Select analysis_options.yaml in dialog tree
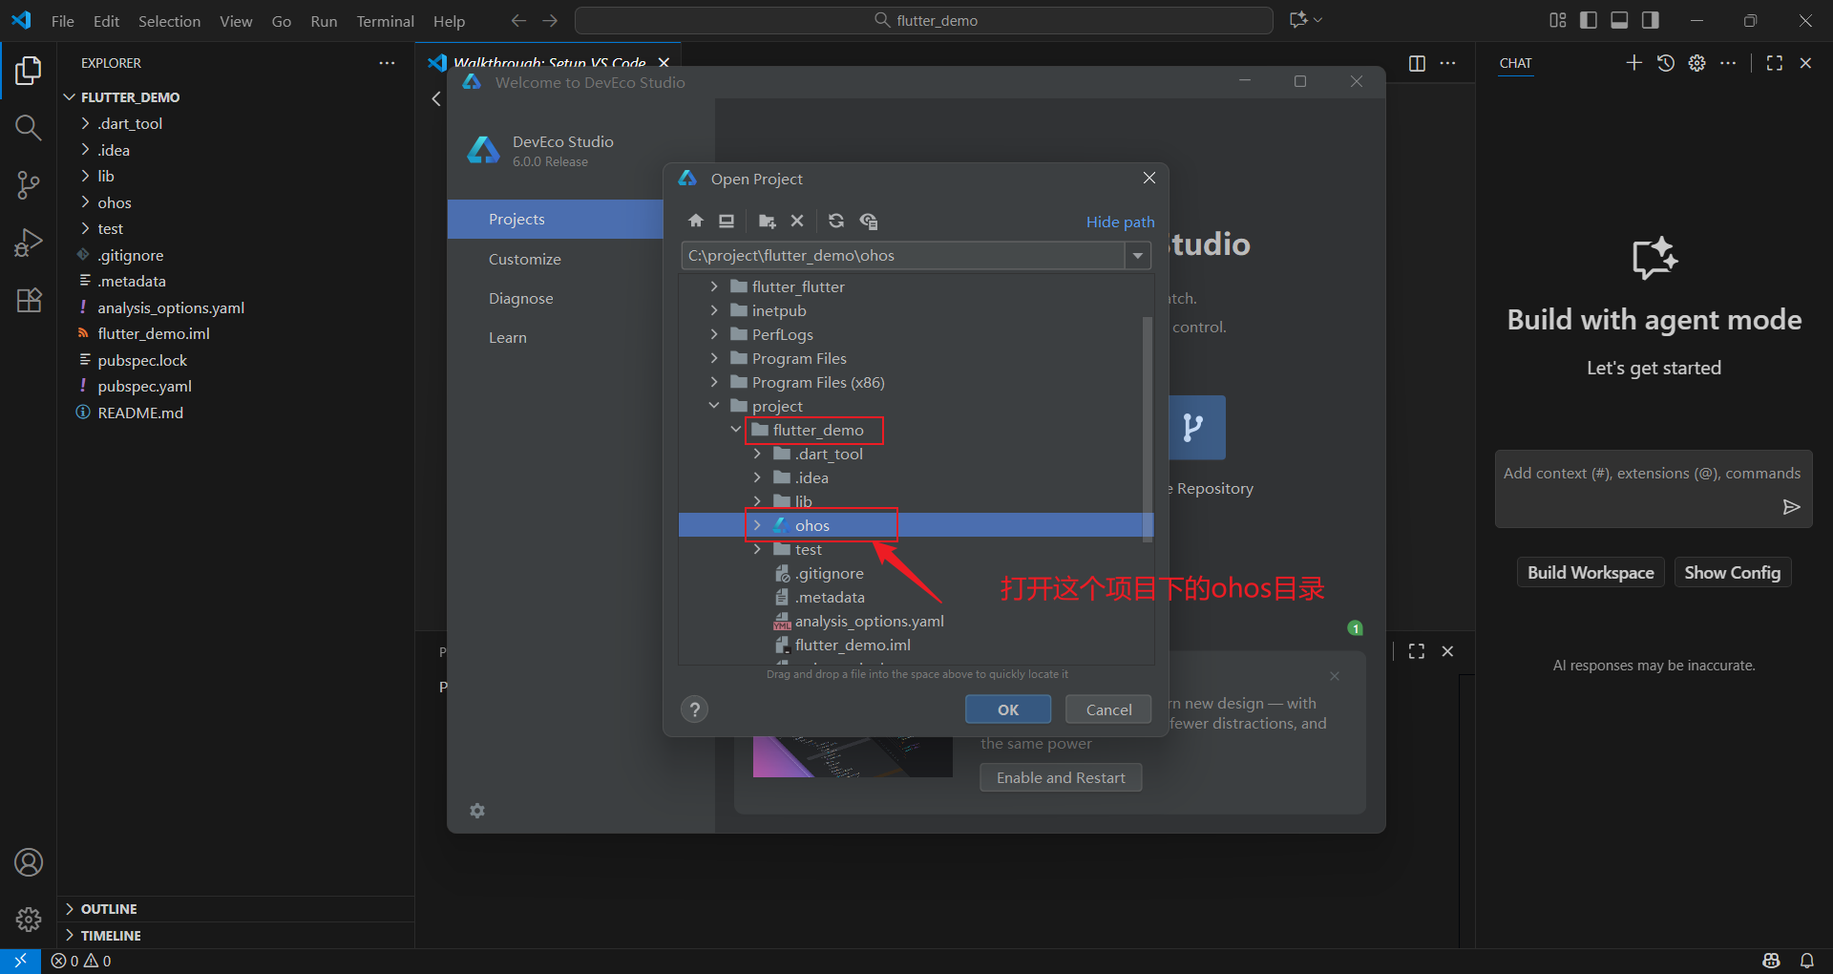 tap(869, 621)
